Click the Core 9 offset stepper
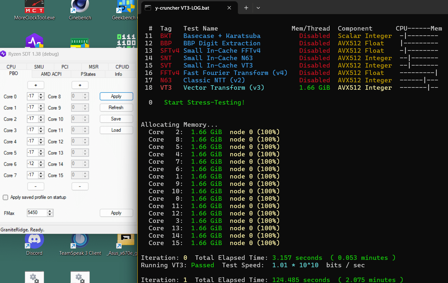The image size is (448, 283). (x=85, y=107)
